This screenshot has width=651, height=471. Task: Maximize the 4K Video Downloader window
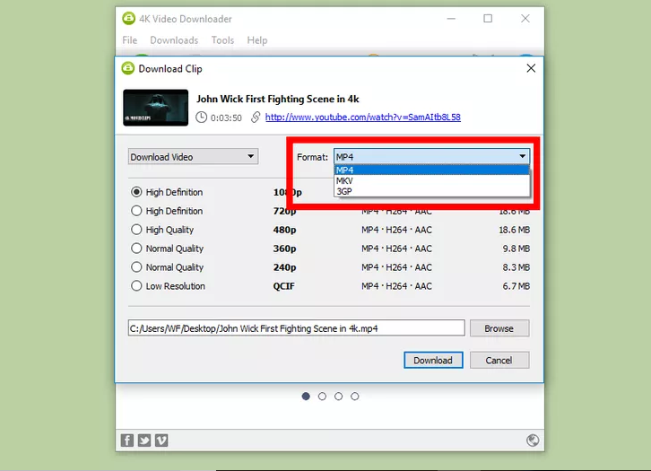tap(488, 19)
